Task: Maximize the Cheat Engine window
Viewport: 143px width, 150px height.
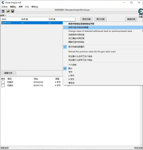Action: click(x=131, y=3)
